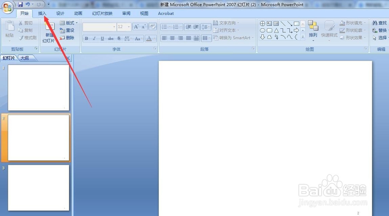Select the rectangle shape

click(x=296, y=24)
